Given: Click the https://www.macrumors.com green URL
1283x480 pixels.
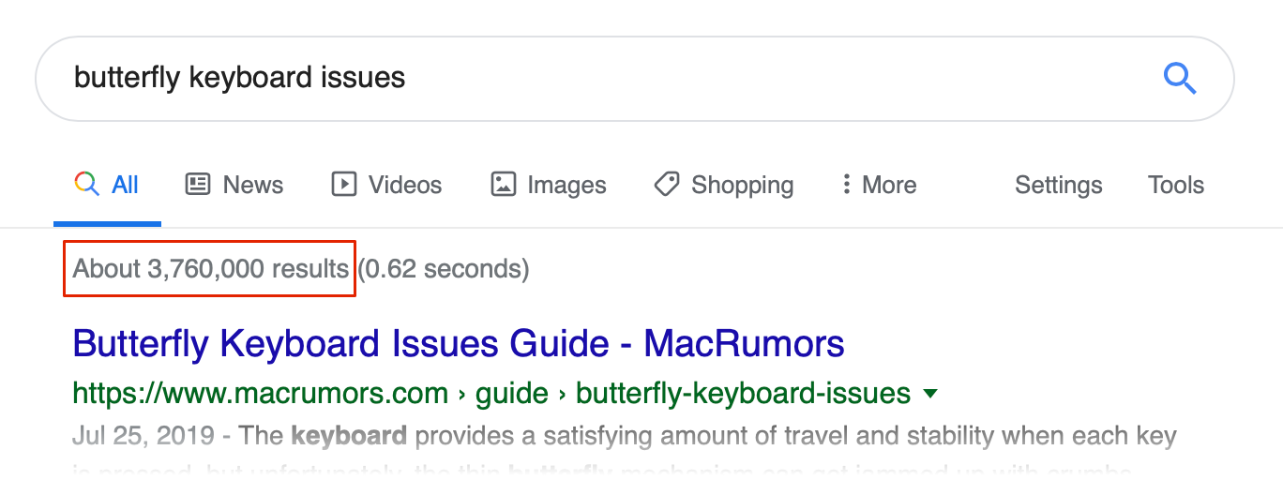Looking at the screenshot, I should pos(261,394).
